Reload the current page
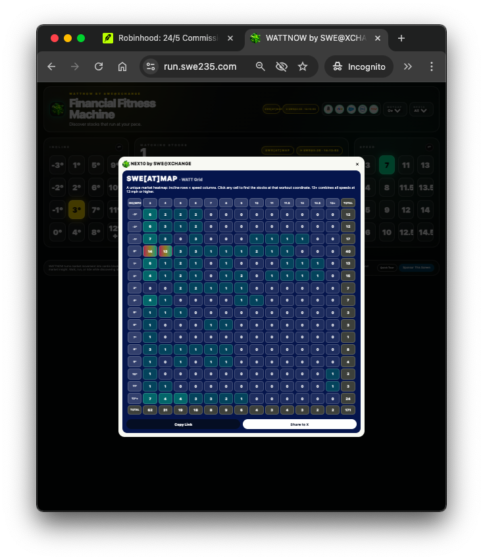483x560 pixels. tap(99, 66)
